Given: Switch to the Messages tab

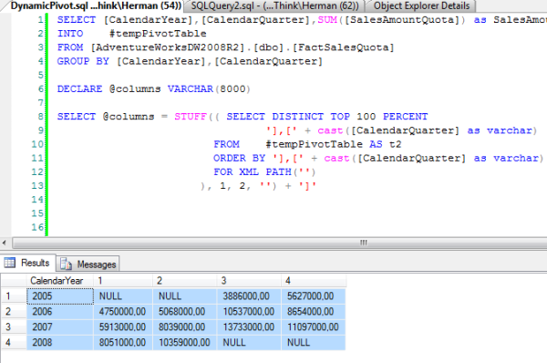Looking at the screenshot, I should point(88,264).
